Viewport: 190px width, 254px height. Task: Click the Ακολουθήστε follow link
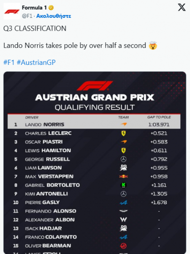point(53,16)
